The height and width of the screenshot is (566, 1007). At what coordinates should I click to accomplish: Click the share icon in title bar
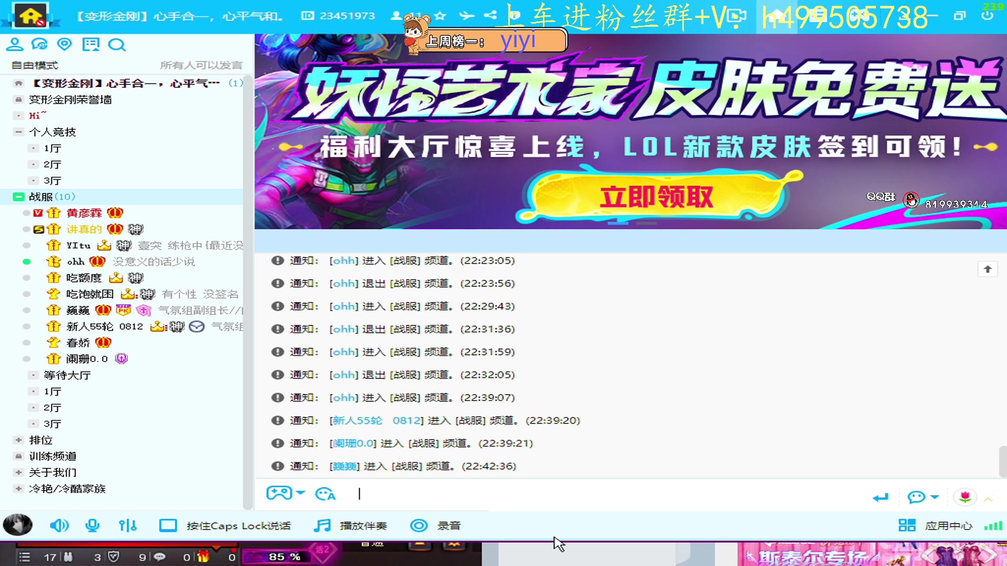pos(490,15)
